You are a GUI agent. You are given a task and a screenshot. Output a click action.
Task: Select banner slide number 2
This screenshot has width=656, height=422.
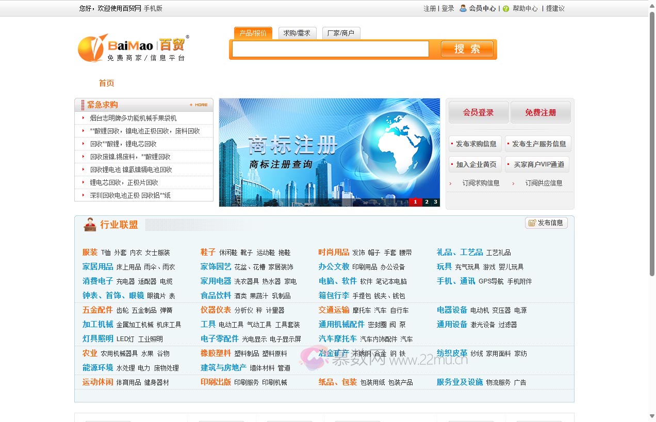point(427,202)
